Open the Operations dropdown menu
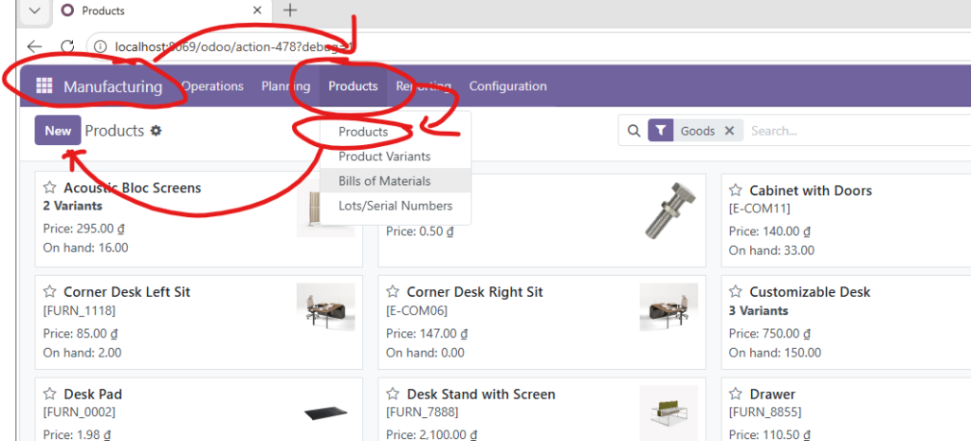The width and height of the screenshot is (971, 441). point(212,86)
